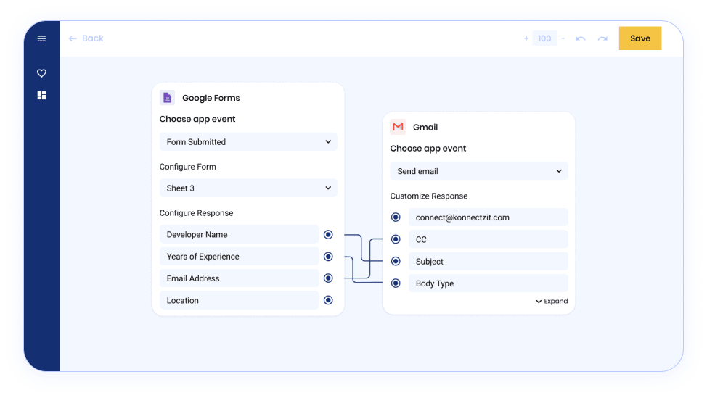The height and width of the screenshot is (398, 707).
Task: Click the Gmail card title
Action: (425, 127)
